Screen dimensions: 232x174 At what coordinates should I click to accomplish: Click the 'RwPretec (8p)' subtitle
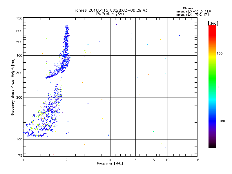tap(110, 14)
